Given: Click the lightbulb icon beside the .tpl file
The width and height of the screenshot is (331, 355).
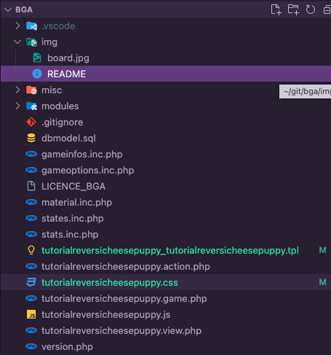Looking at the screenshot, I should [x=31, y=250].
